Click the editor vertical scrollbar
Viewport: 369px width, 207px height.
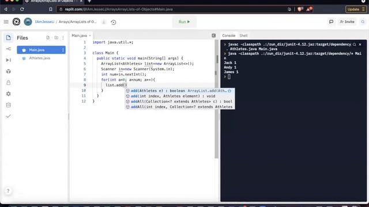click(217, 98)
